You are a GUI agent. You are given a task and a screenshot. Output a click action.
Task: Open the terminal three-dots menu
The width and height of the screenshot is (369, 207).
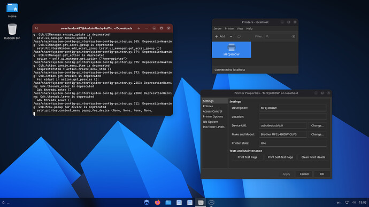[x=147, y=28]
